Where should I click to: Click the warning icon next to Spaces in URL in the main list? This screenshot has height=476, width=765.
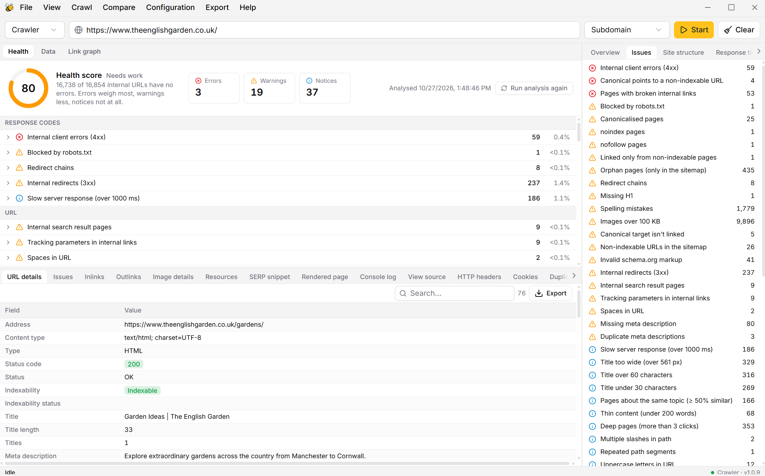tap(20, 258)
